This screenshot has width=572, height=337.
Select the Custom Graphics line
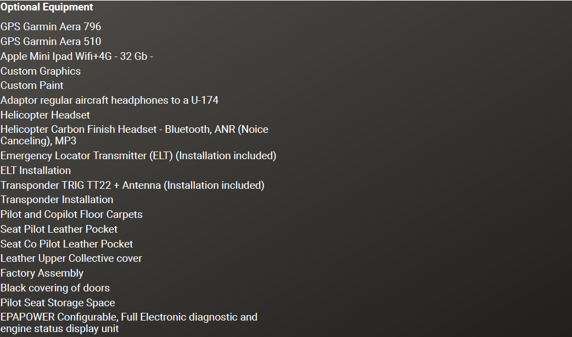click(x=41, y=71)
